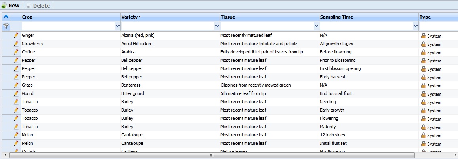Edit the Grass Bentgrass row pencil icon
Screen dimensions: 458x159
click(16, 85)
